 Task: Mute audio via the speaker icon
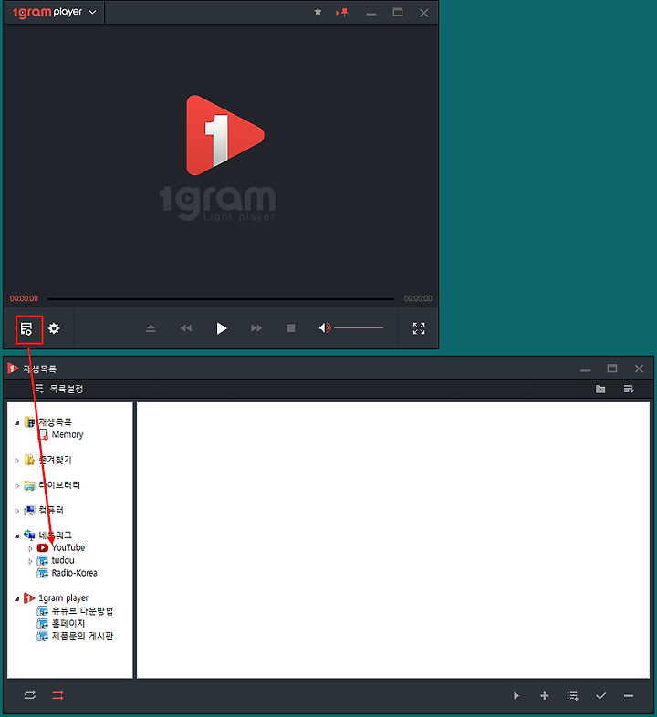click(x=324, y=327)
